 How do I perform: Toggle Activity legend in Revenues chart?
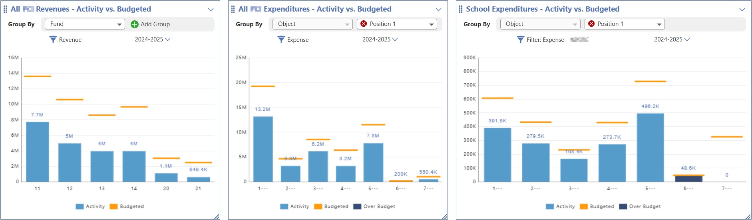[90, 206]
